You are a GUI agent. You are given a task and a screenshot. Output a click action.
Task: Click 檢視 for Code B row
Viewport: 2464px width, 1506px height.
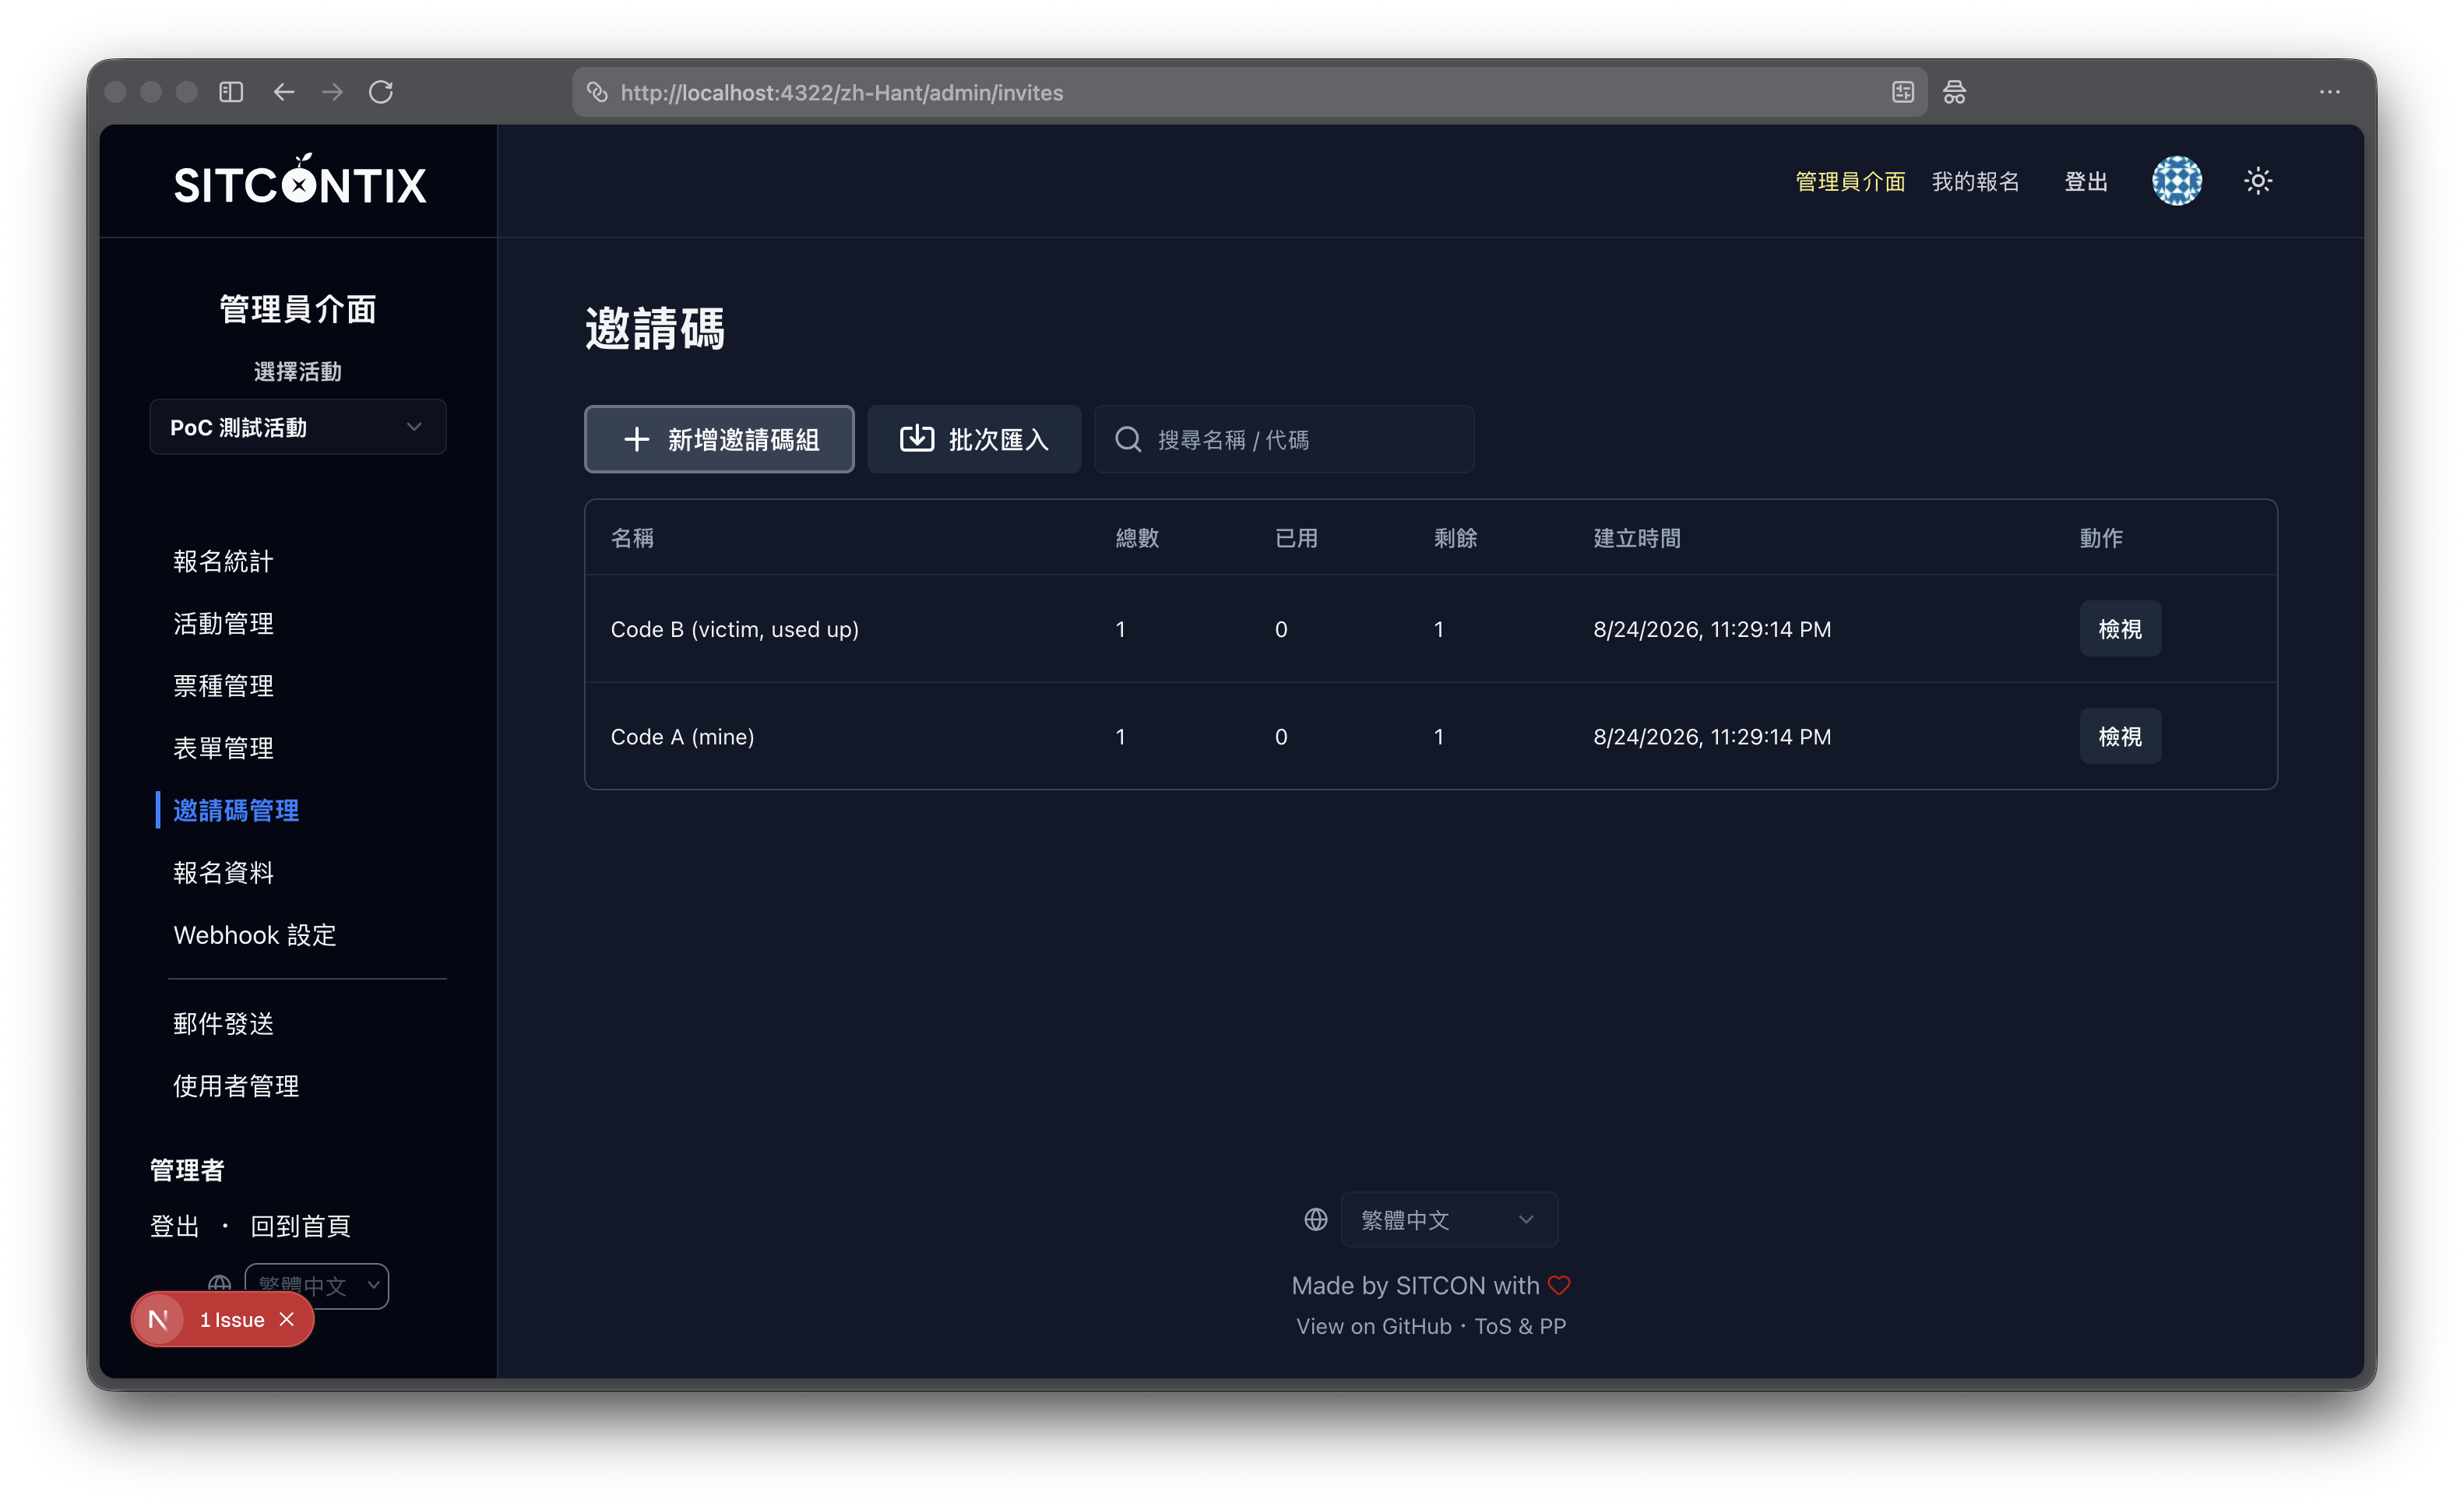point(2119,629)
